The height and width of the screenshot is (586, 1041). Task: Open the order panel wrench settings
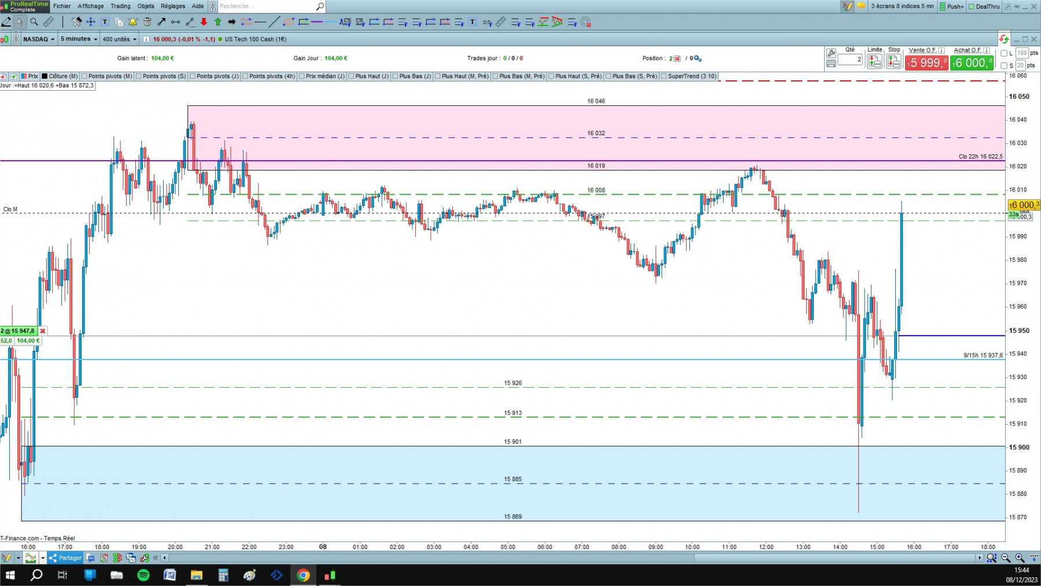click(831, 53)
